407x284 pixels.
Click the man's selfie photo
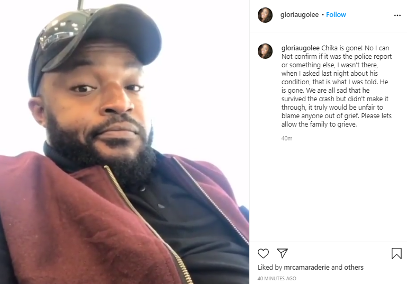(x=124, y=142)
